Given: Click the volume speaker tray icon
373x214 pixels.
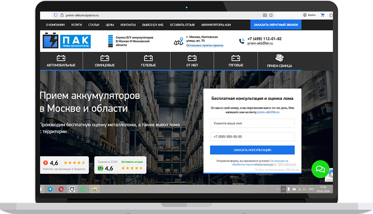Looking at the screenshot, I should [x=305, y=189].
